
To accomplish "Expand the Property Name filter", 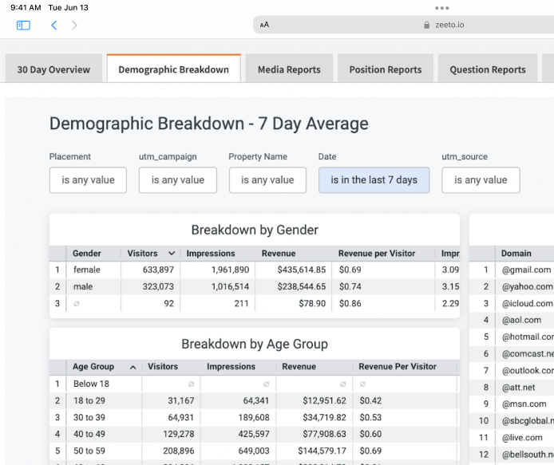I will click(x=267, y=180).
